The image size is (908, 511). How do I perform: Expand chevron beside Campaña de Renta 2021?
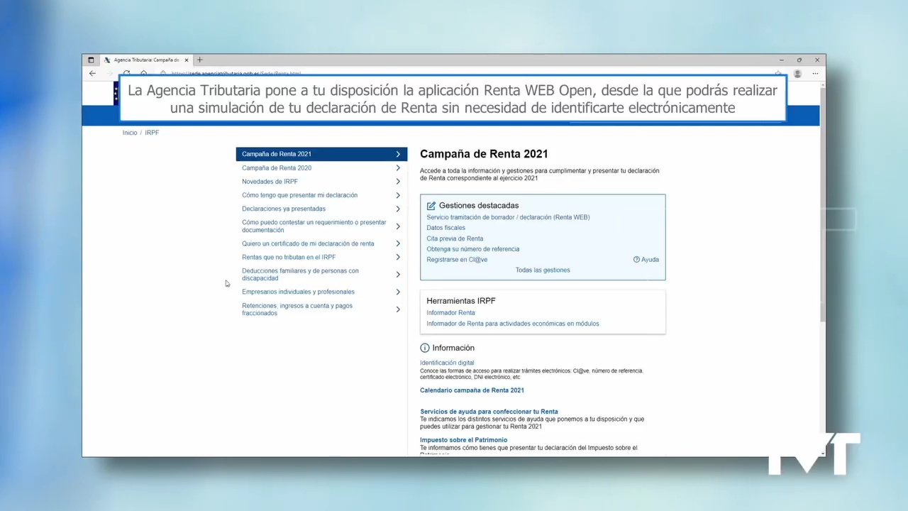click(x=398, y=154)
